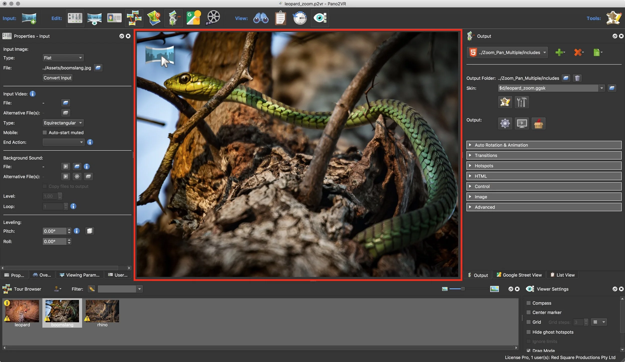Click the pencil filter icon in Tour Browser
The height and width of the screenshot is (362, 625).
coord(92,289)
